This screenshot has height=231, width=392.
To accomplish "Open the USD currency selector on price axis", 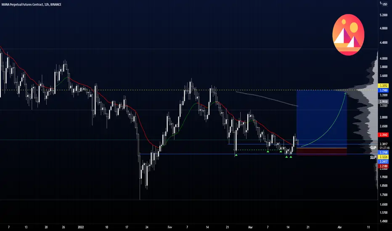I will tap(385, 4).
